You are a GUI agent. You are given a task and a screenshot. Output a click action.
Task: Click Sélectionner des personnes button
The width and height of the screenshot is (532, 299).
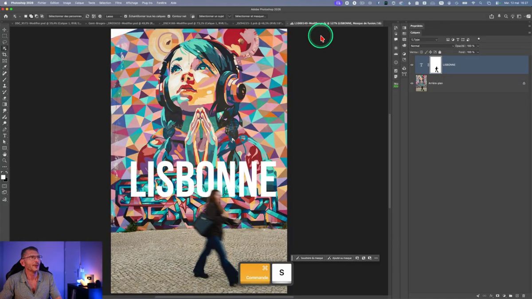click(x=65, y=16)
